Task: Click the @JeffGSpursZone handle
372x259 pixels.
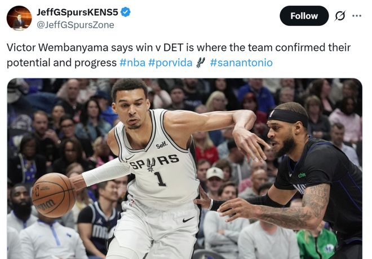Action: click(76, 25)
